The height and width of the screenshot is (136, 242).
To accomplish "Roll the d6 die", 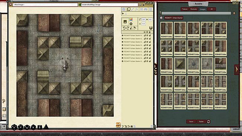I will [x=40, y=127].
